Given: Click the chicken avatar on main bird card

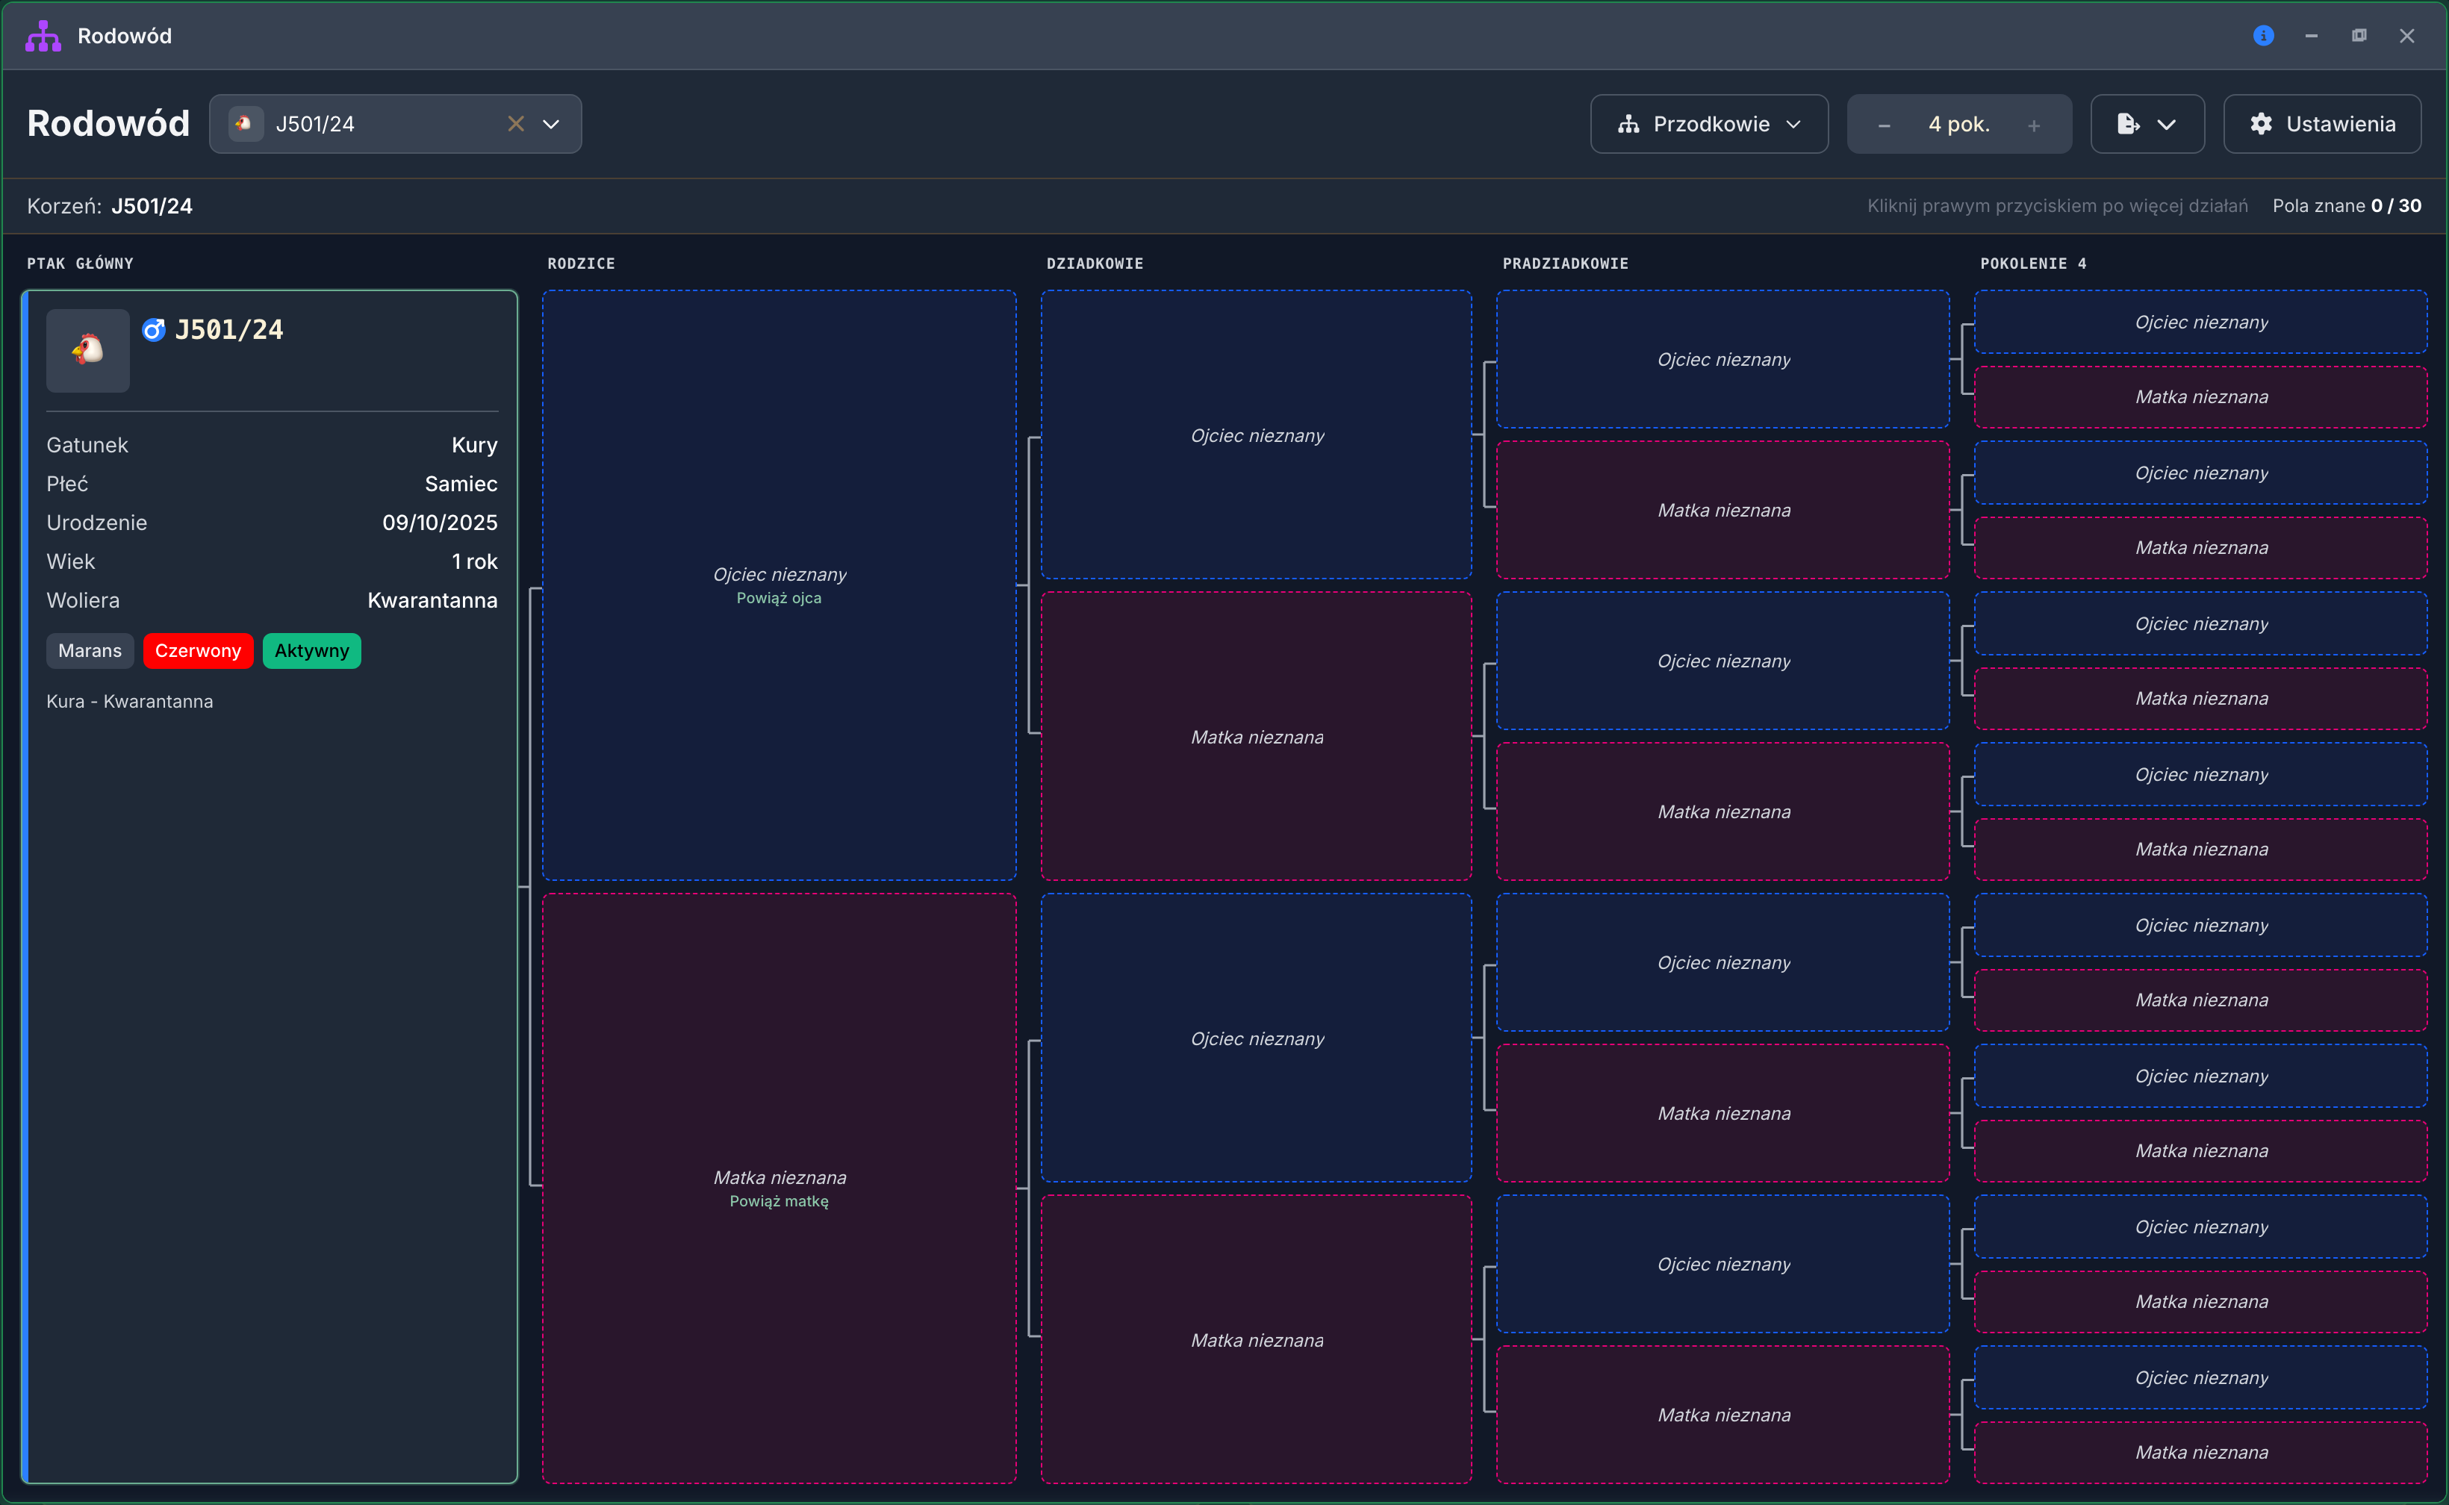Looking at the screenshot, I should [x=87, y=350].
